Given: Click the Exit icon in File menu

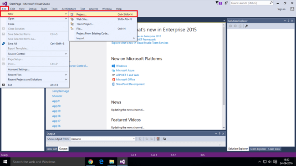Looking at the screenshot, I should 3,85.
